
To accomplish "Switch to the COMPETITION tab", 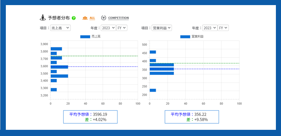I will 119,18.
